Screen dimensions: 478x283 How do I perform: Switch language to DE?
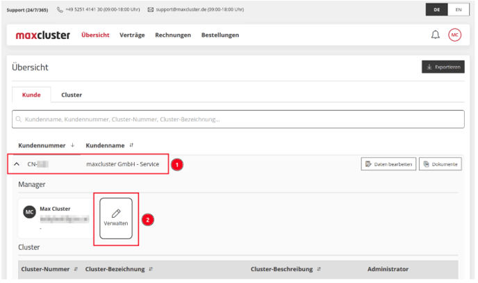(436, 10)
